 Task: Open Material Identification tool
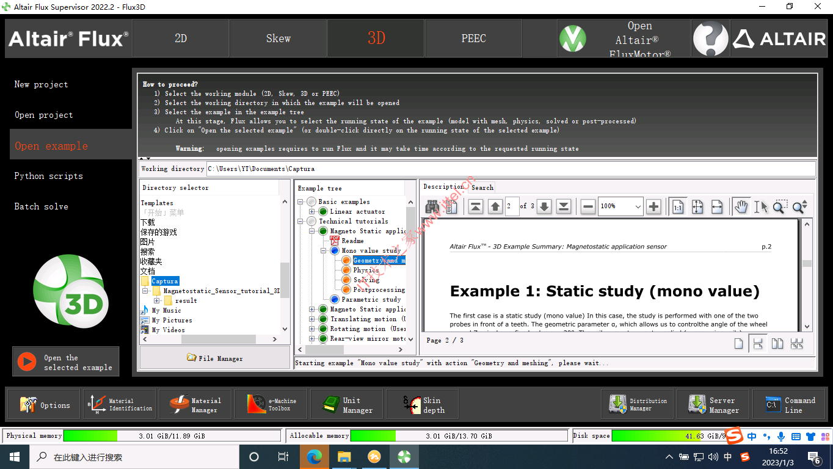tap(119, 405)
